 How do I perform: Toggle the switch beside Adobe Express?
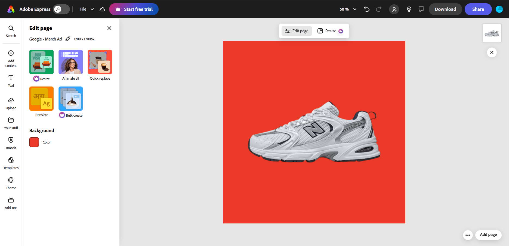pyautogui.click(x=61, y=9)
